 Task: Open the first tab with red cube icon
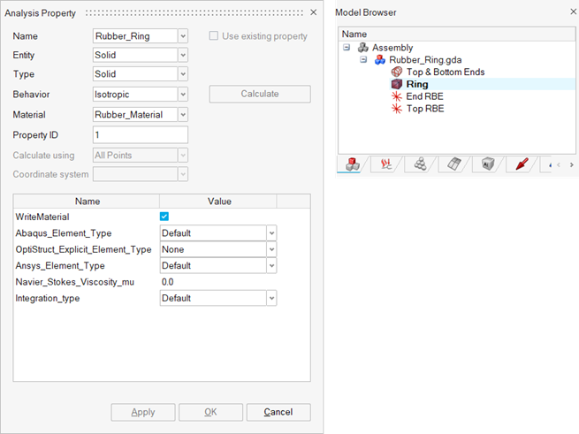click(x=354, y=164)
